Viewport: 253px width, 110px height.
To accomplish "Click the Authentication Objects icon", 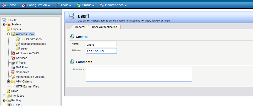I will pos(13,77).
